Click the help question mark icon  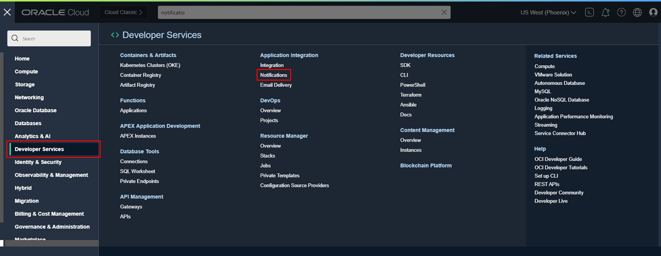click(x=621, y=12)
